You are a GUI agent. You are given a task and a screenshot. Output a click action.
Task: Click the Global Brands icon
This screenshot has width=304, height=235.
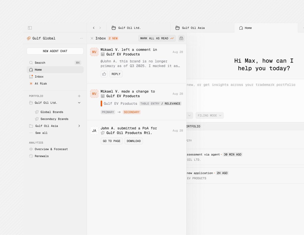click(x=37, y=112)
